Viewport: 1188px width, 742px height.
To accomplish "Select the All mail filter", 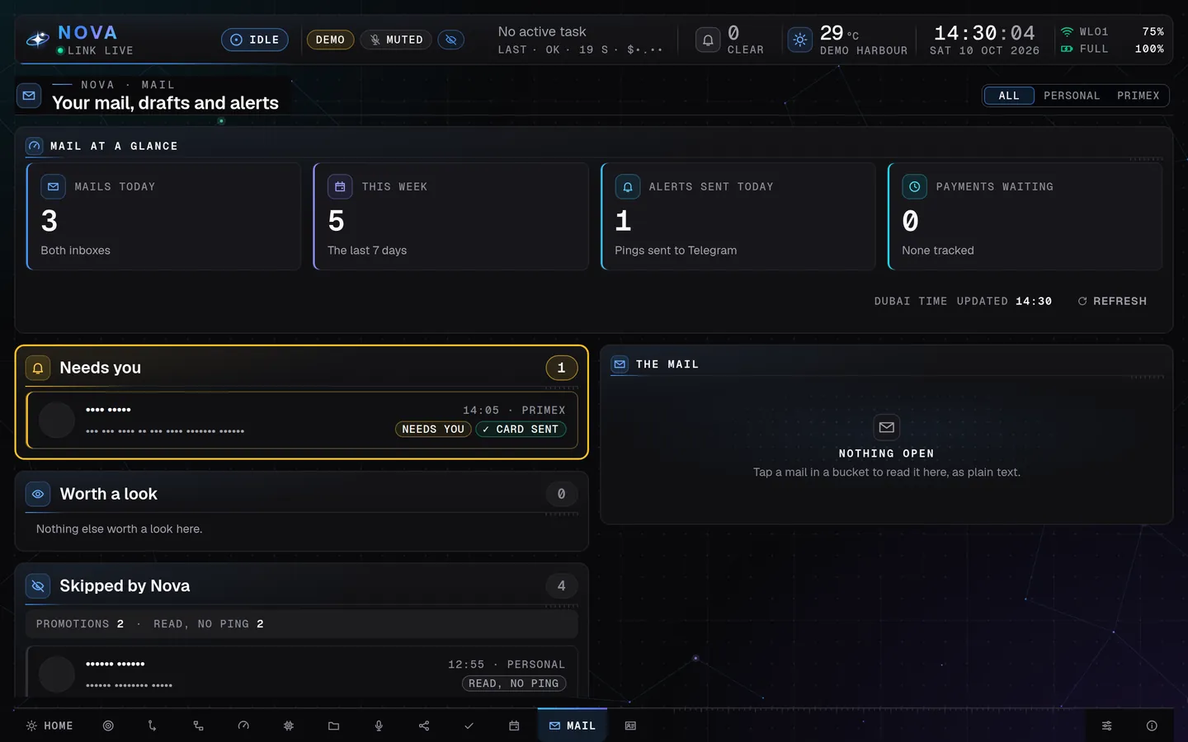I will [1009, 96].
